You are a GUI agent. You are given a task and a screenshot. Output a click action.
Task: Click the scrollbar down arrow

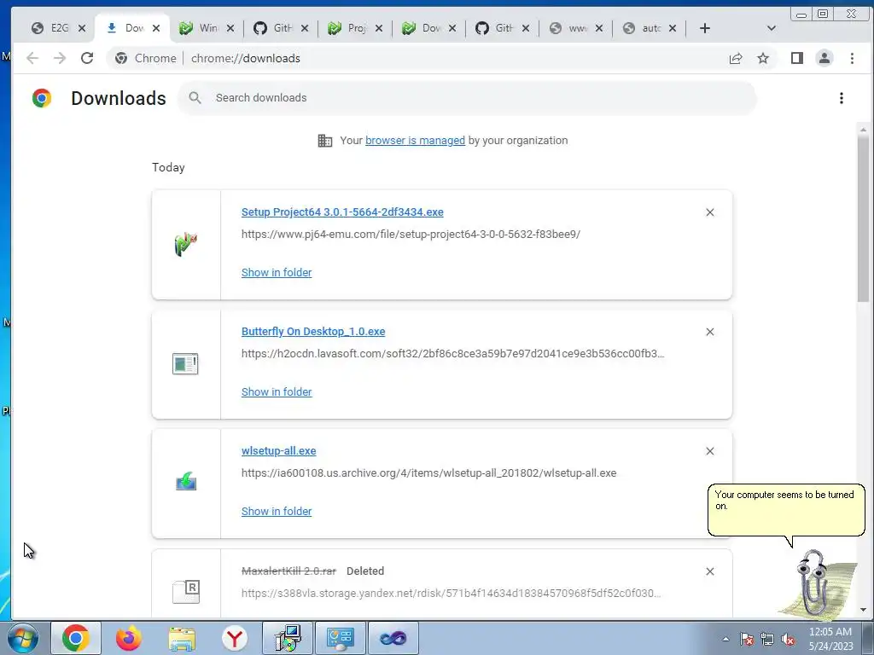[x=863, y=610]
